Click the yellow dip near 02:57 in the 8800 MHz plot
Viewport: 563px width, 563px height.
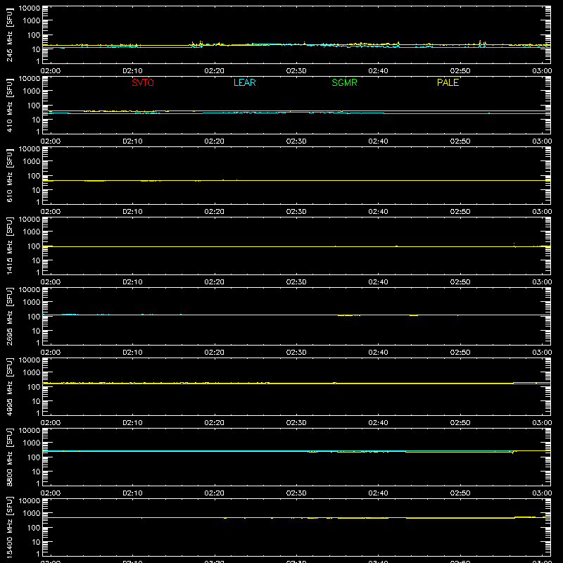pyautogui.click(x=513, y=452)
